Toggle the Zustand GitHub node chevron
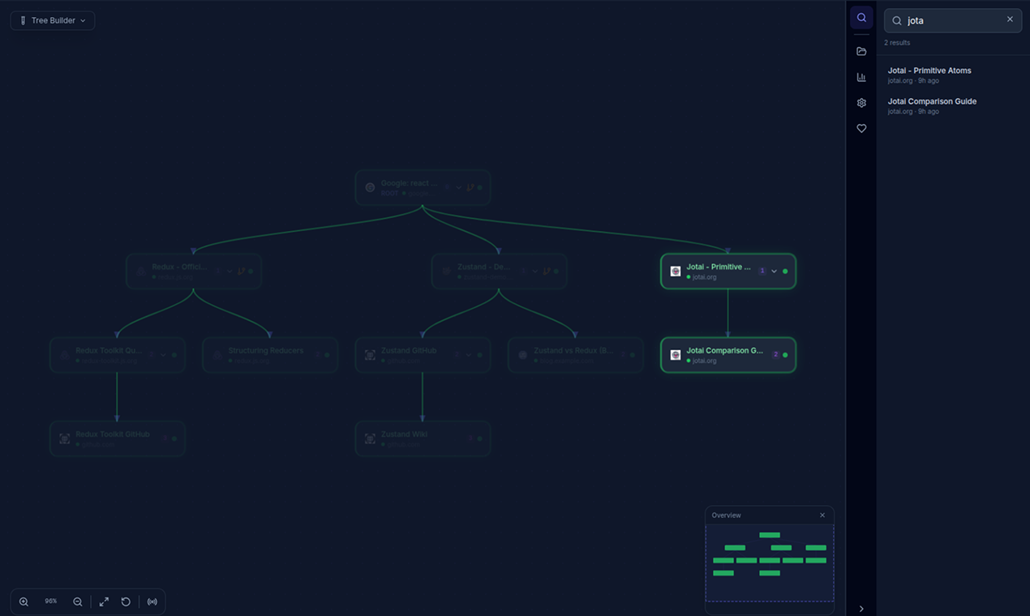 pyautogui.click(x=468, y=355)
